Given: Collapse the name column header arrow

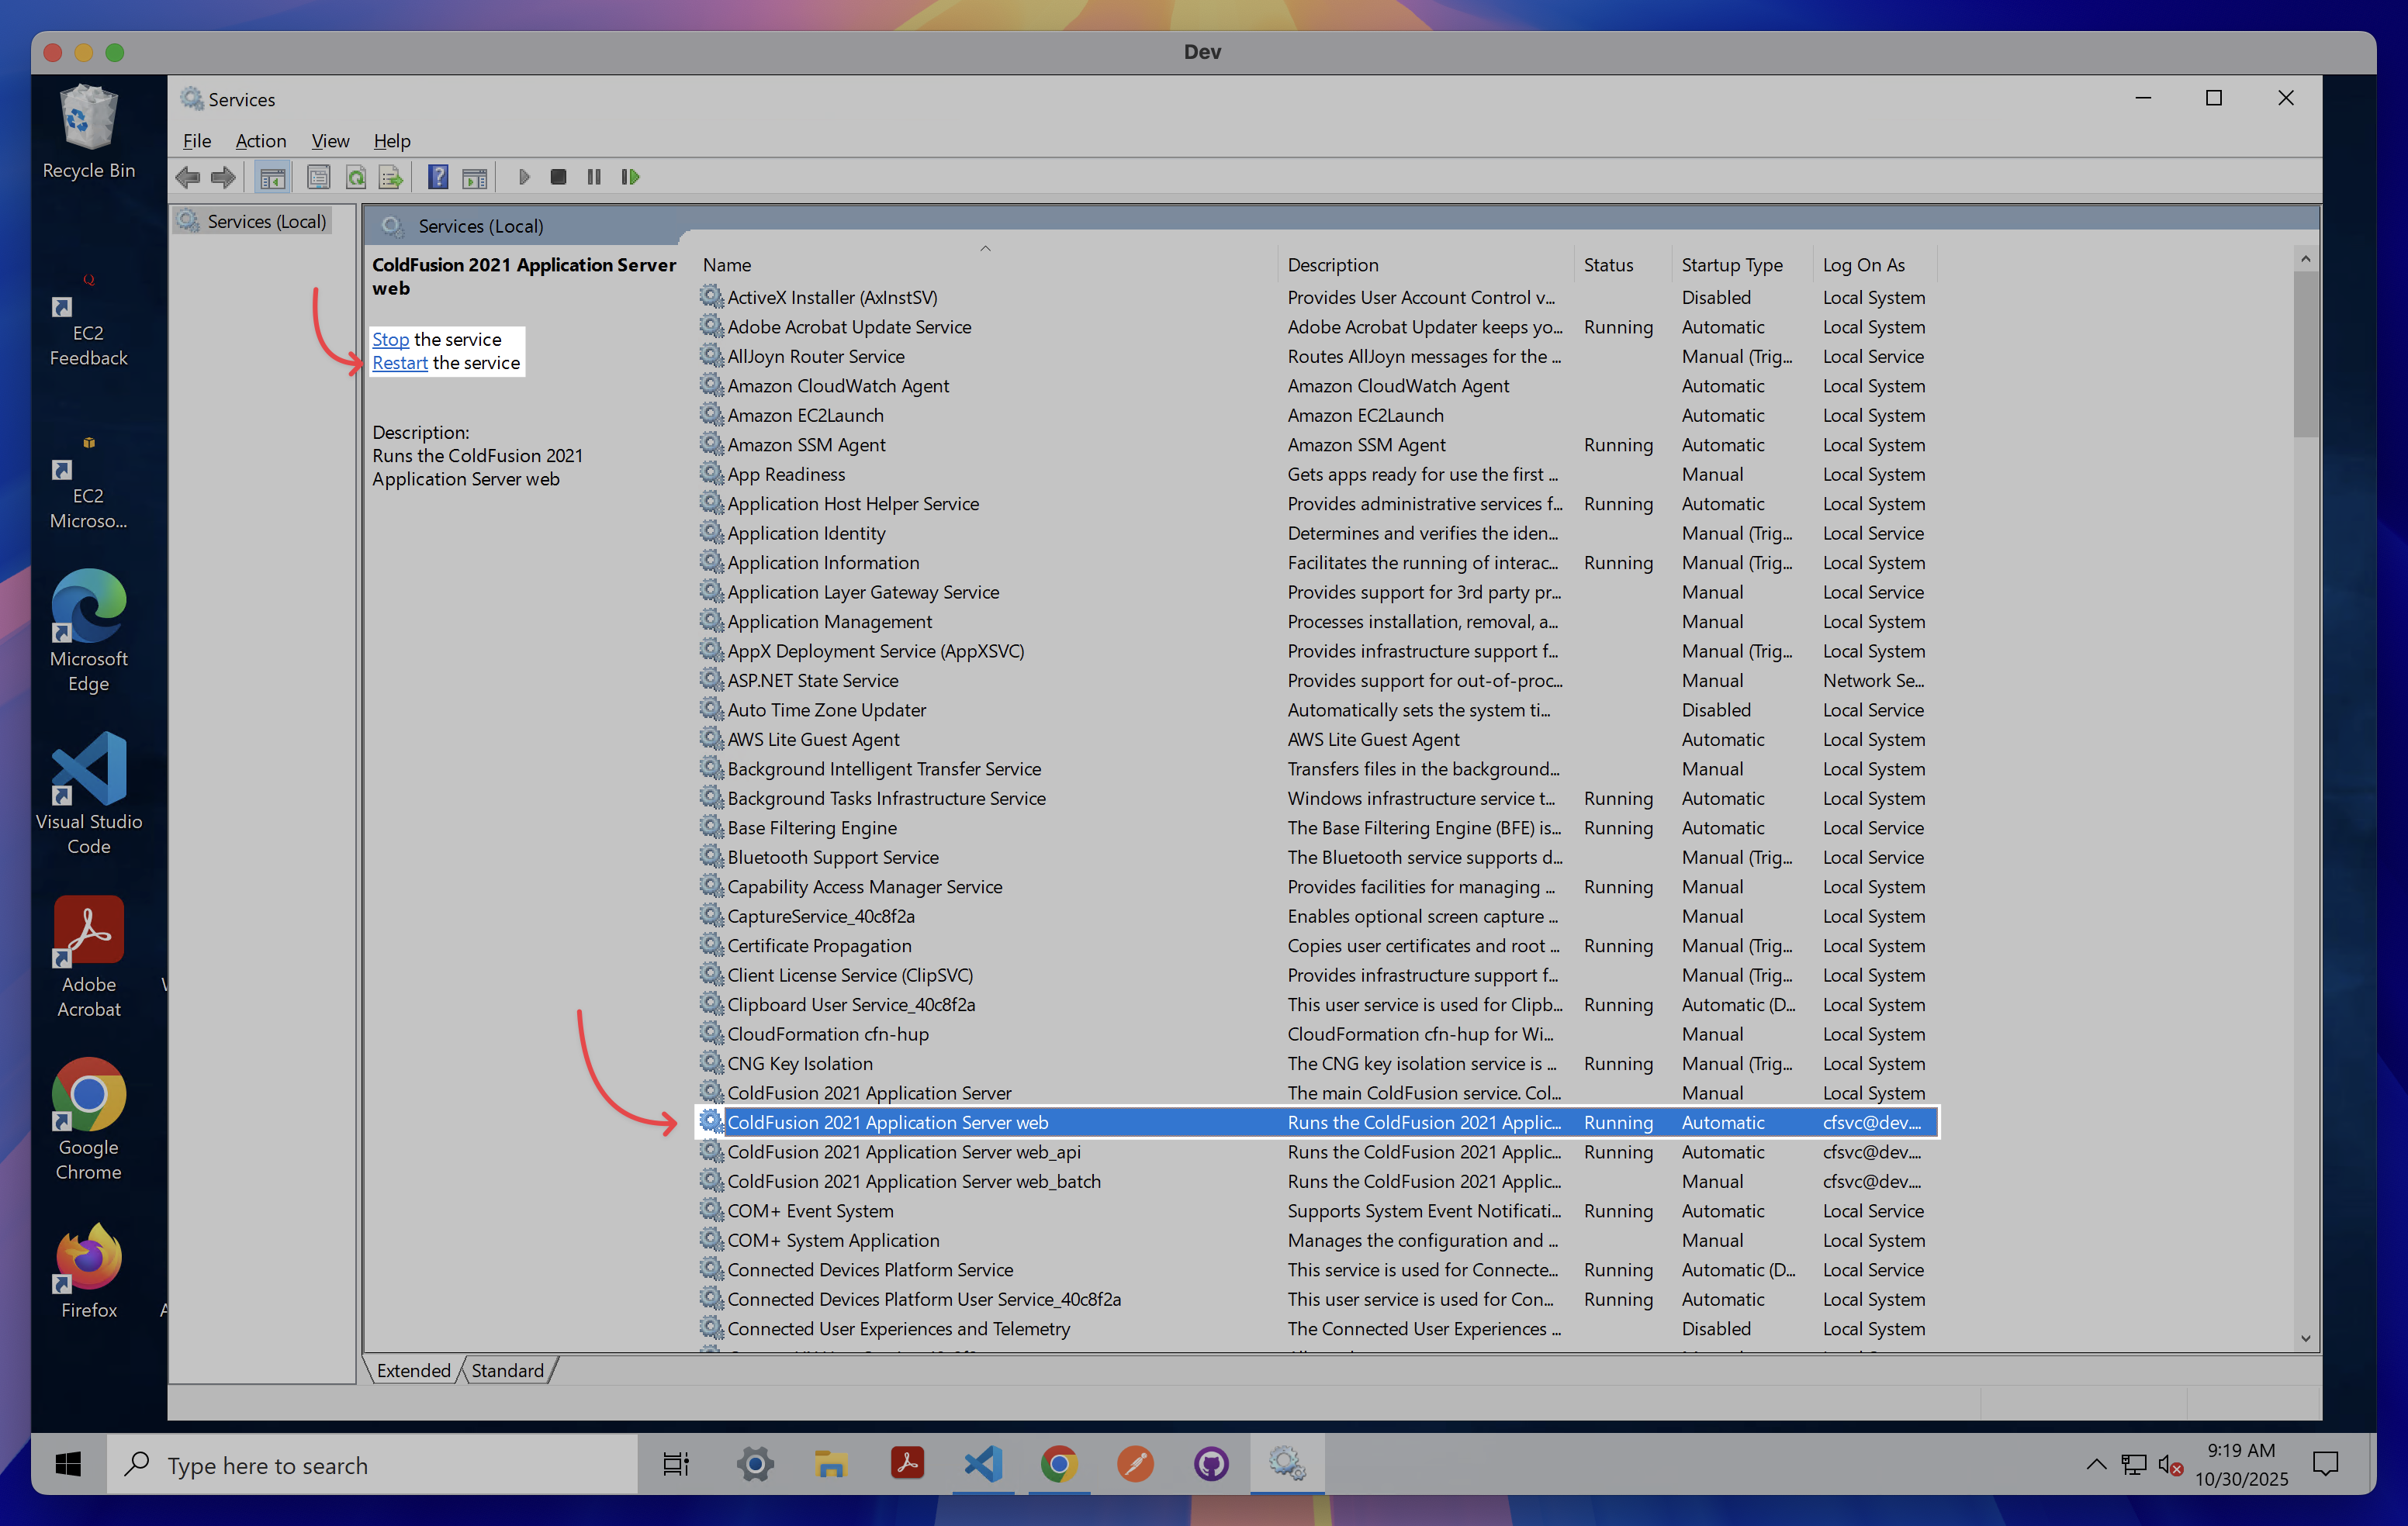Looking at the screenshot, I should [985, 248].
